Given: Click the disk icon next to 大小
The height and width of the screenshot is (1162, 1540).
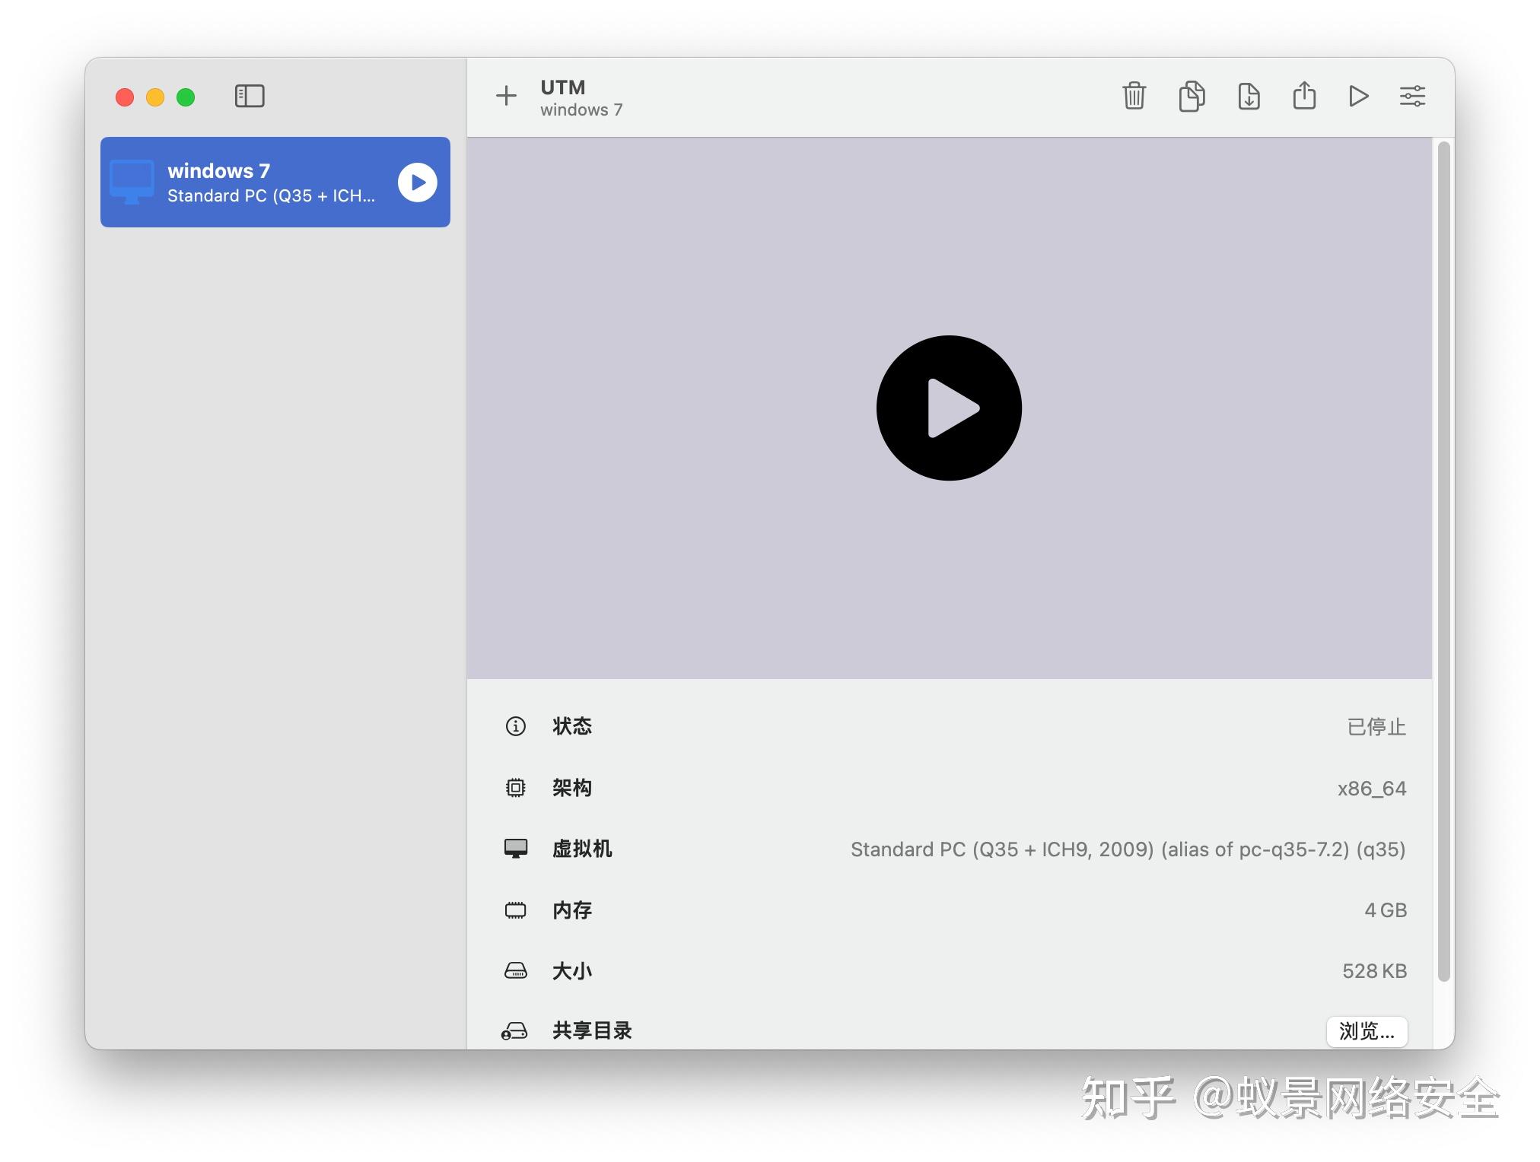Looking at the screenshot, I should click(x=517, y=970).
